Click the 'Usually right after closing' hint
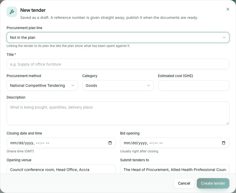Image resolution: width=236 pixels, height=193 pixels. pyautogui.click(x=139, y=151)
